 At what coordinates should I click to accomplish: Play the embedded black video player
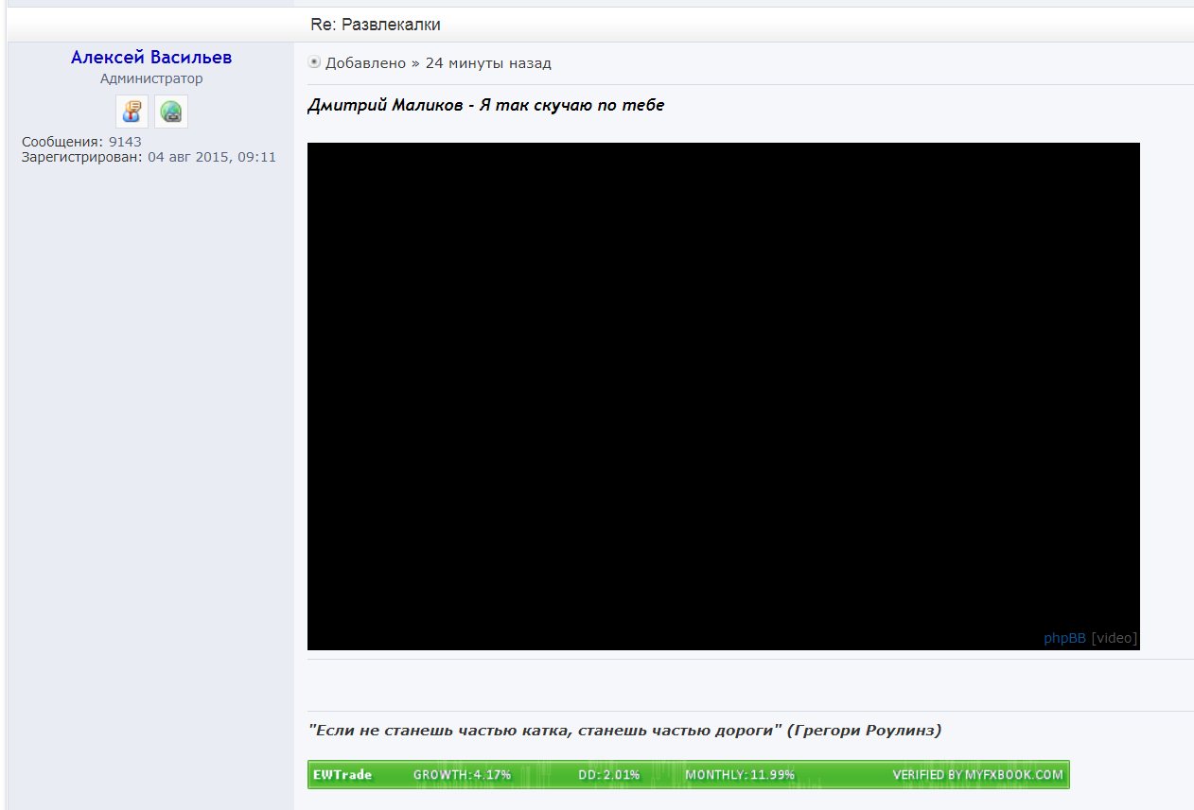[x=723, y=396]
